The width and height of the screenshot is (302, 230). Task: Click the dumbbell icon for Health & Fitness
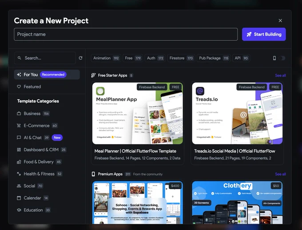pos(19,174)
